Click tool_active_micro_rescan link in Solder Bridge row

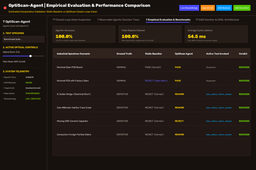[219, 94]
